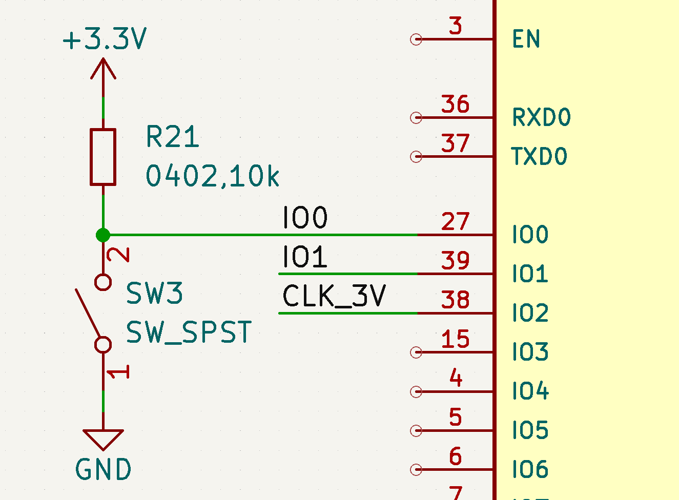Select the IO3 pin name
Viewport: 679px width, 500px height.
click(530, 352)
